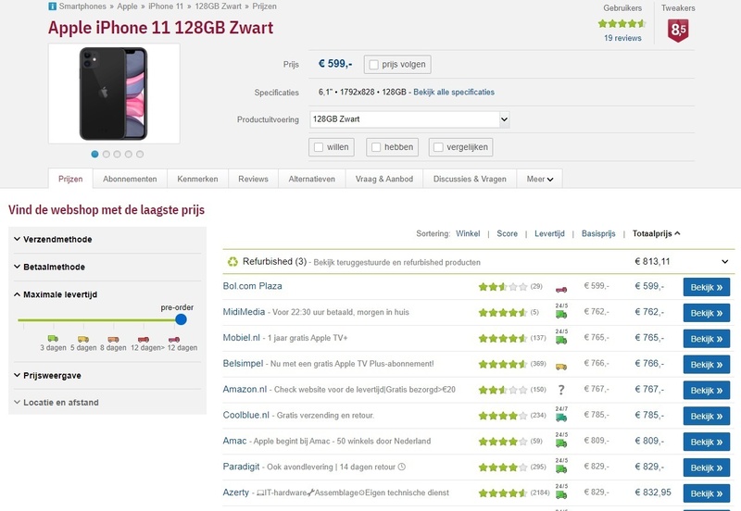Open the Kenmerken tab
741x511 pixels.
197,179
